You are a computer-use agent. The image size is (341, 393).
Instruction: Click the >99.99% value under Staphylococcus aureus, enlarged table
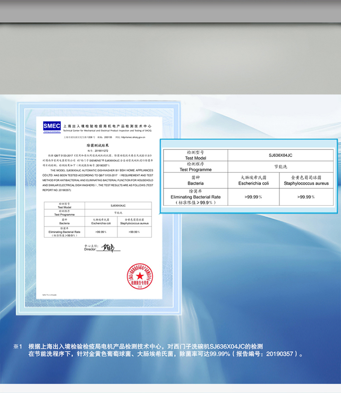tap(306, 197)
